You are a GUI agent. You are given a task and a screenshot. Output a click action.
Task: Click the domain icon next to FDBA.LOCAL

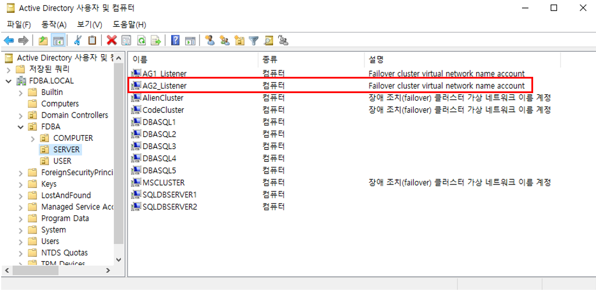tap(22, 81)
